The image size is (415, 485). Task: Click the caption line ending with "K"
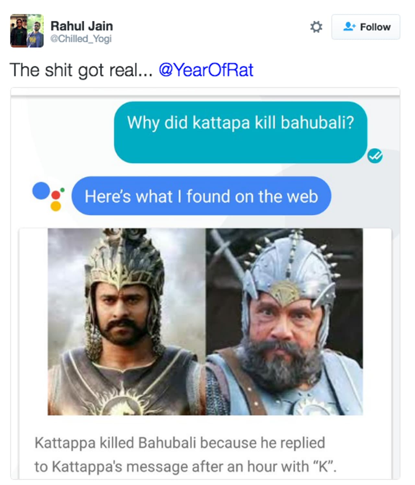(185, 467)
